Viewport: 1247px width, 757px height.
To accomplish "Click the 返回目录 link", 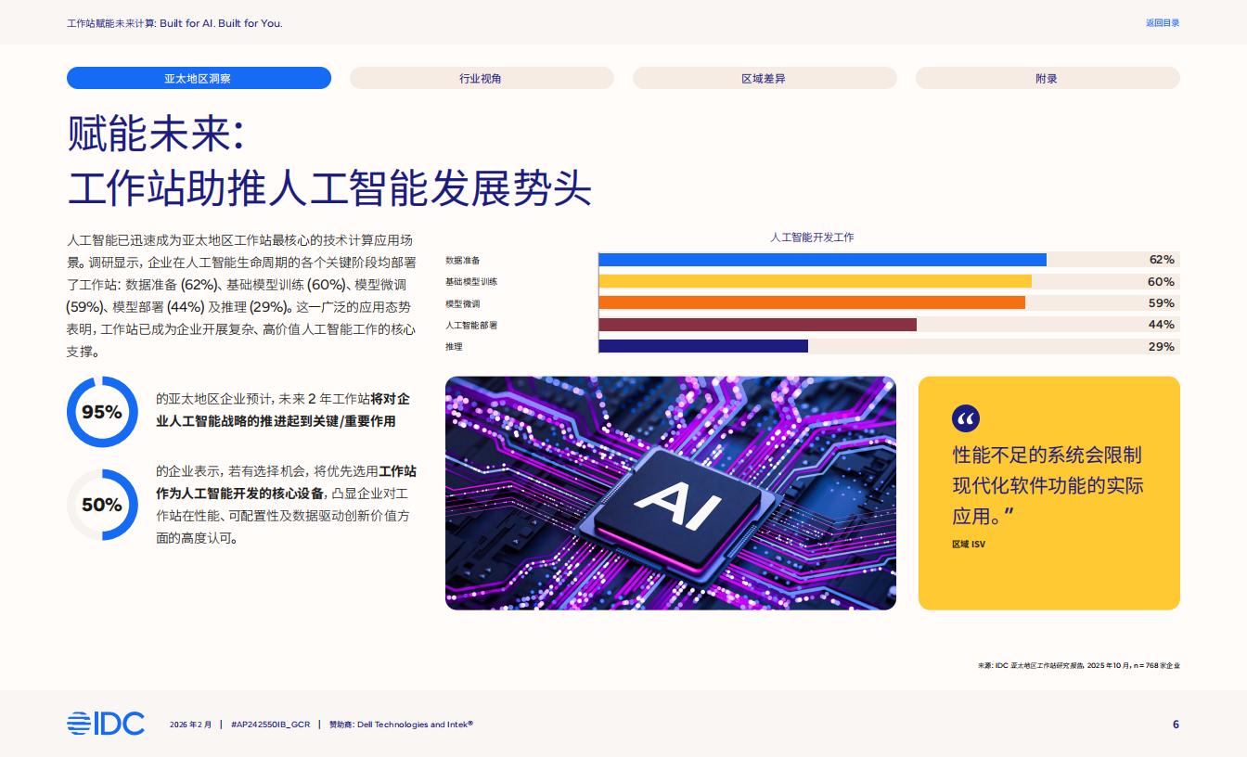I will 1162,23.
